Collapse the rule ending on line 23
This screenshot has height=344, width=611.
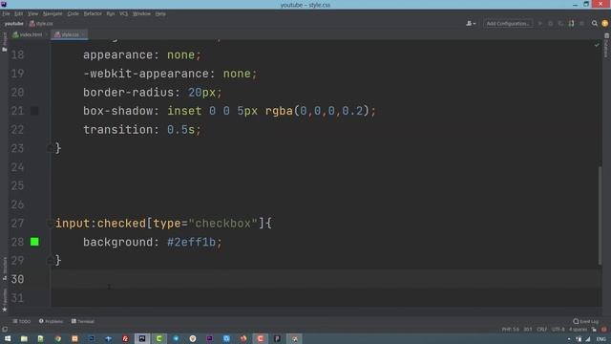51,149
